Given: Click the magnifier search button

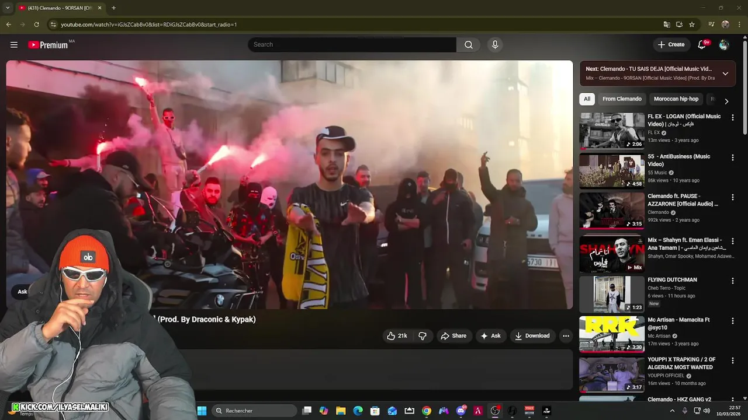Looking at the screenshot, I should click(469, 45).
